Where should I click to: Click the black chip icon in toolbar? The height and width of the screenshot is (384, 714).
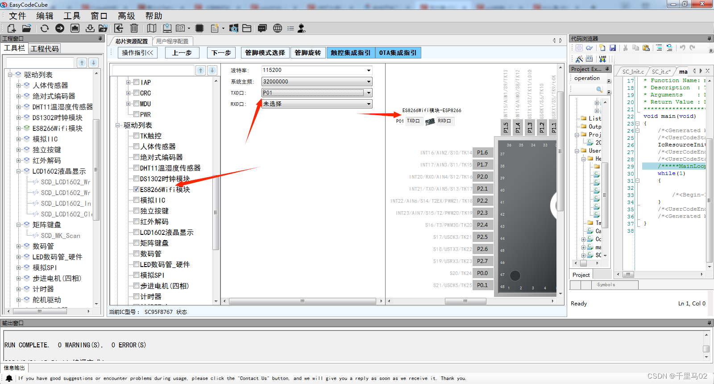(x=199, y=28)
